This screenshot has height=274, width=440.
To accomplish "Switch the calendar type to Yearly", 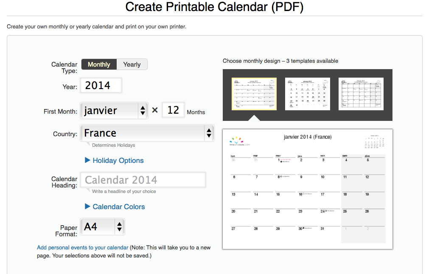I will [132, 64].
